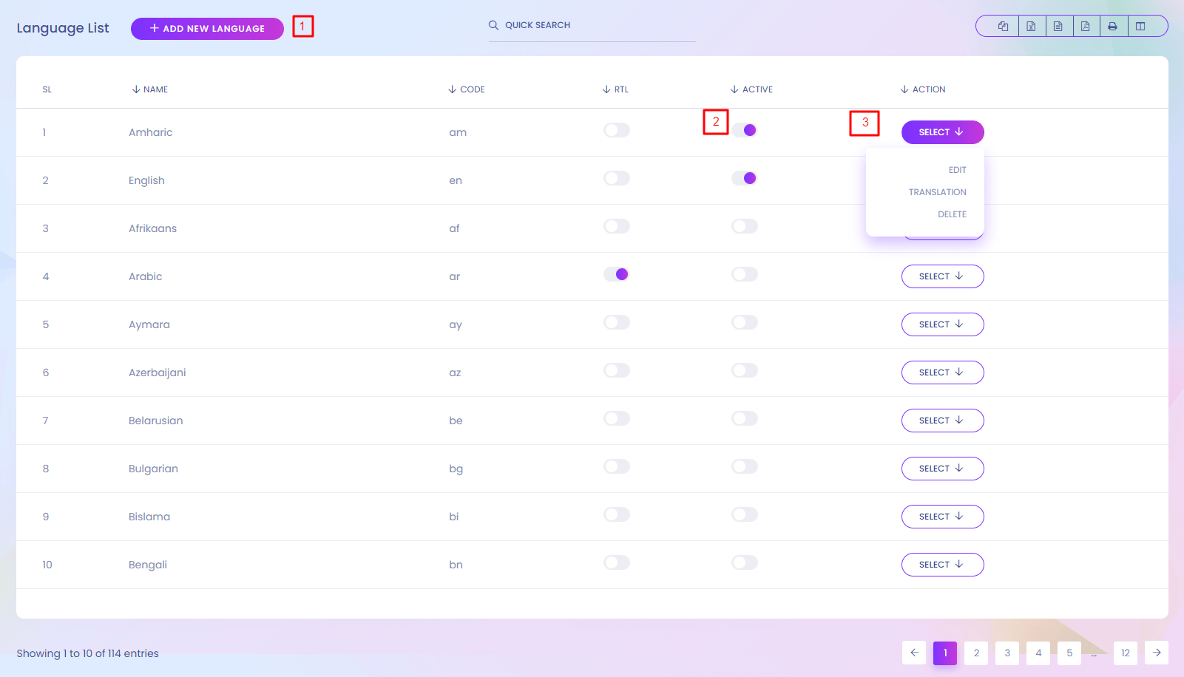This screenshot has width=1184, height=677.
Task: Activate the Afrikaans language toggle
Action: [745, 226]
